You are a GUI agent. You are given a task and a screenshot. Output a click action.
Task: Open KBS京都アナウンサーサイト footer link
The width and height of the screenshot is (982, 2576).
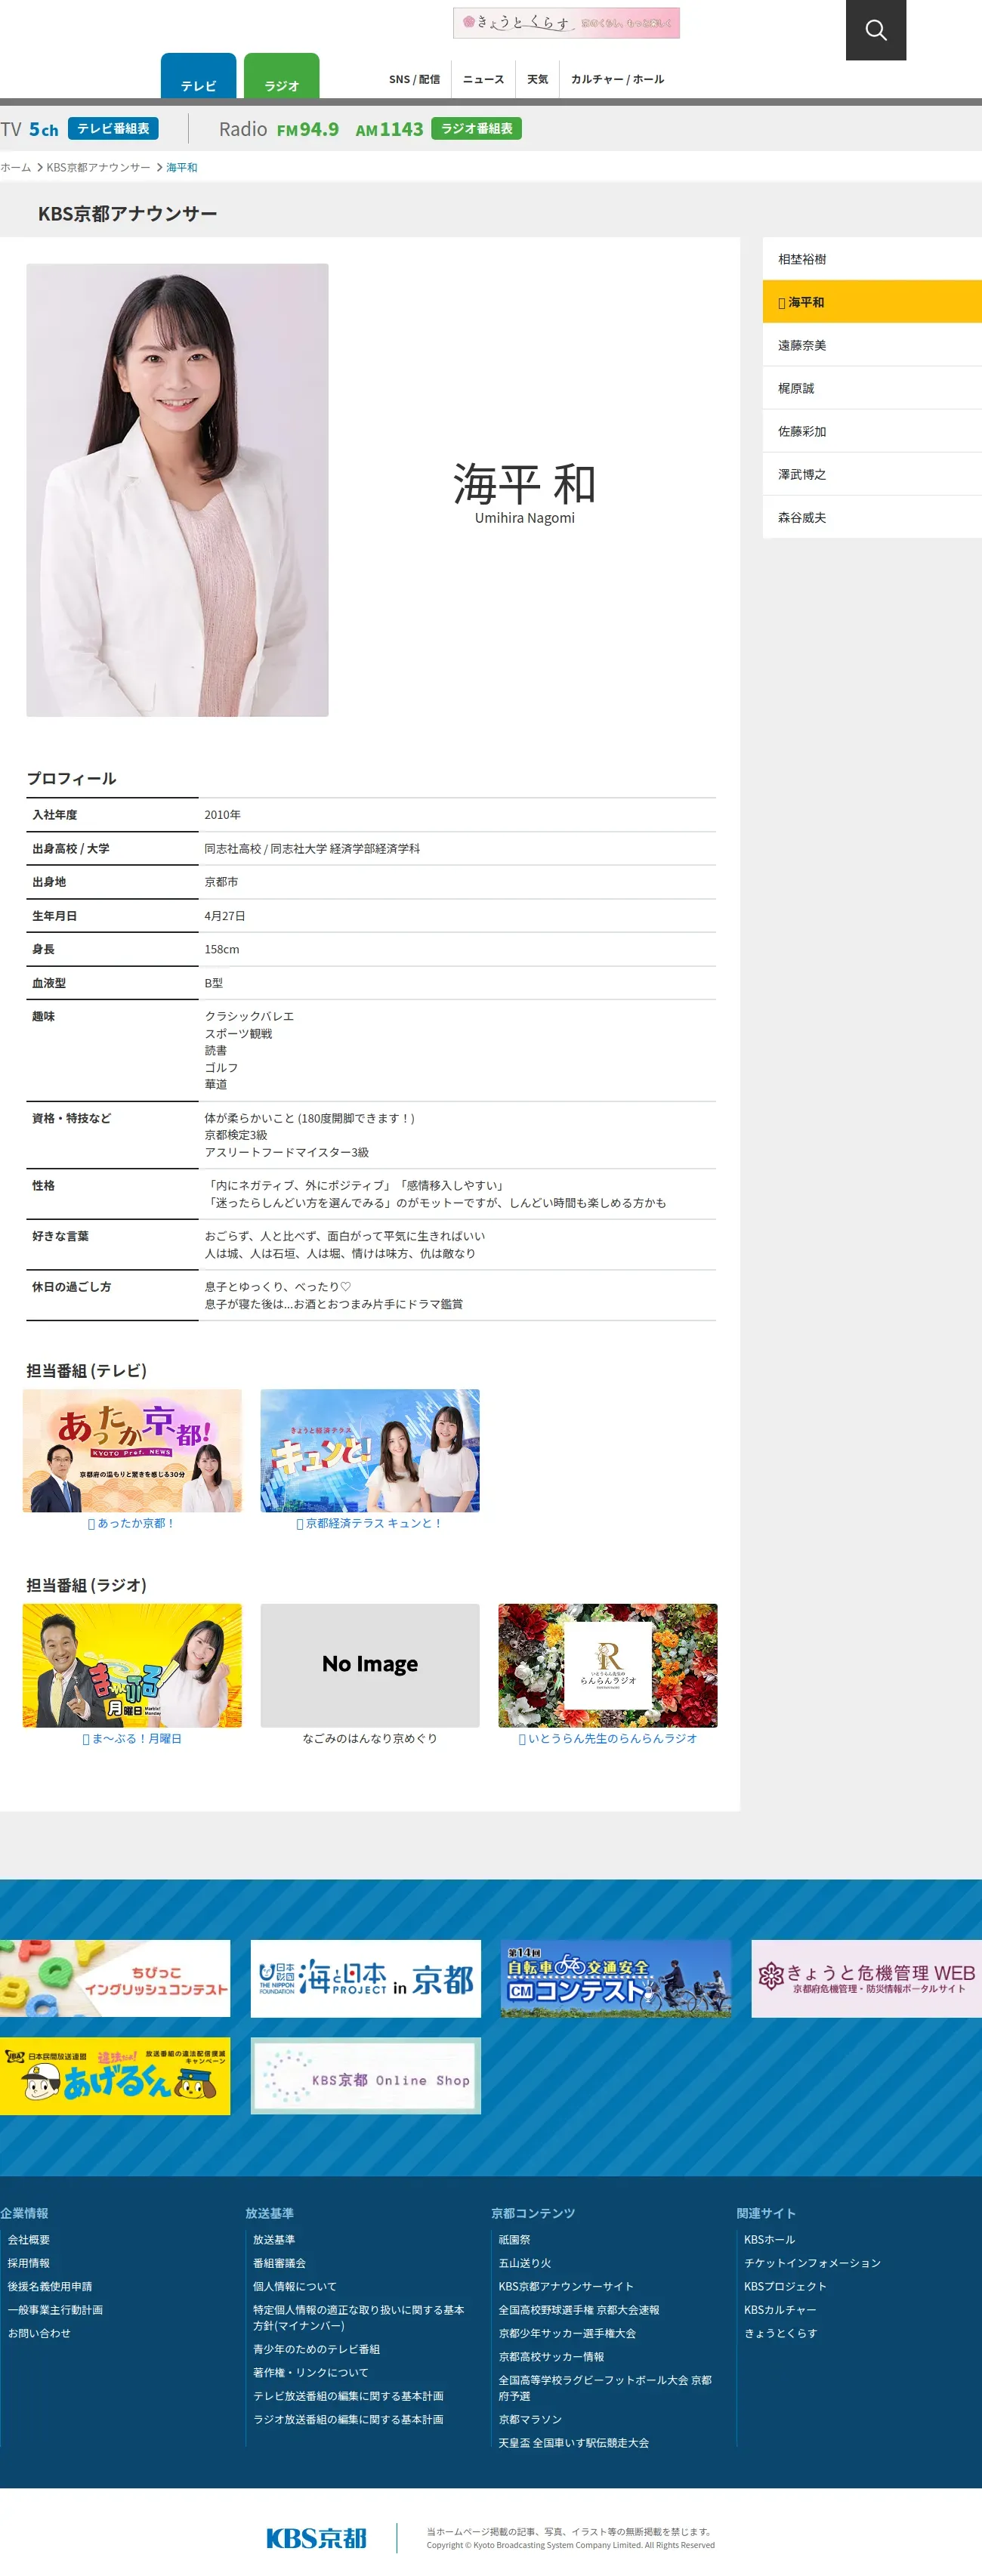566,2286
